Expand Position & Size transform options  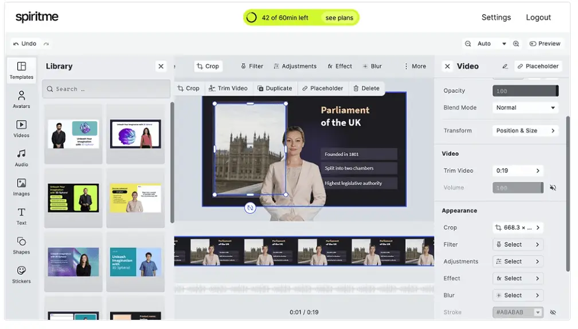tap(525, 130)
